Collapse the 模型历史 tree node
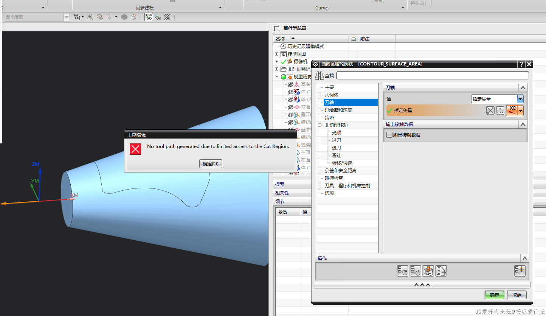This screenshot has width=546, height=316. tap(277, 77)
